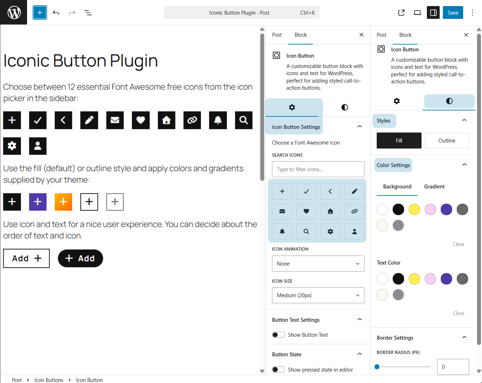Select the filled rounded Add button
Image resolution: width=482 pixels, height=383 pixels.
80,258
